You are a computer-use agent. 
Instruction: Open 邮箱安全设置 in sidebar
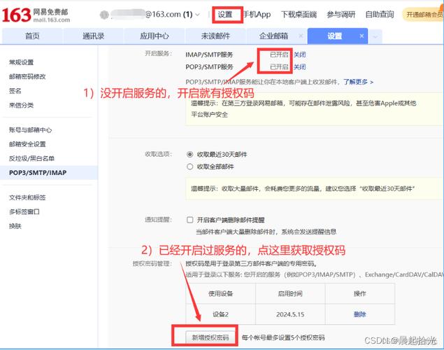(27, 144)
